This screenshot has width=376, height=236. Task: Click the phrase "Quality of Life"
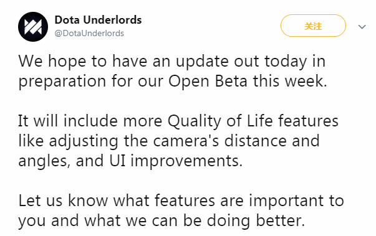pyautogui.click(x=220, y=121)
